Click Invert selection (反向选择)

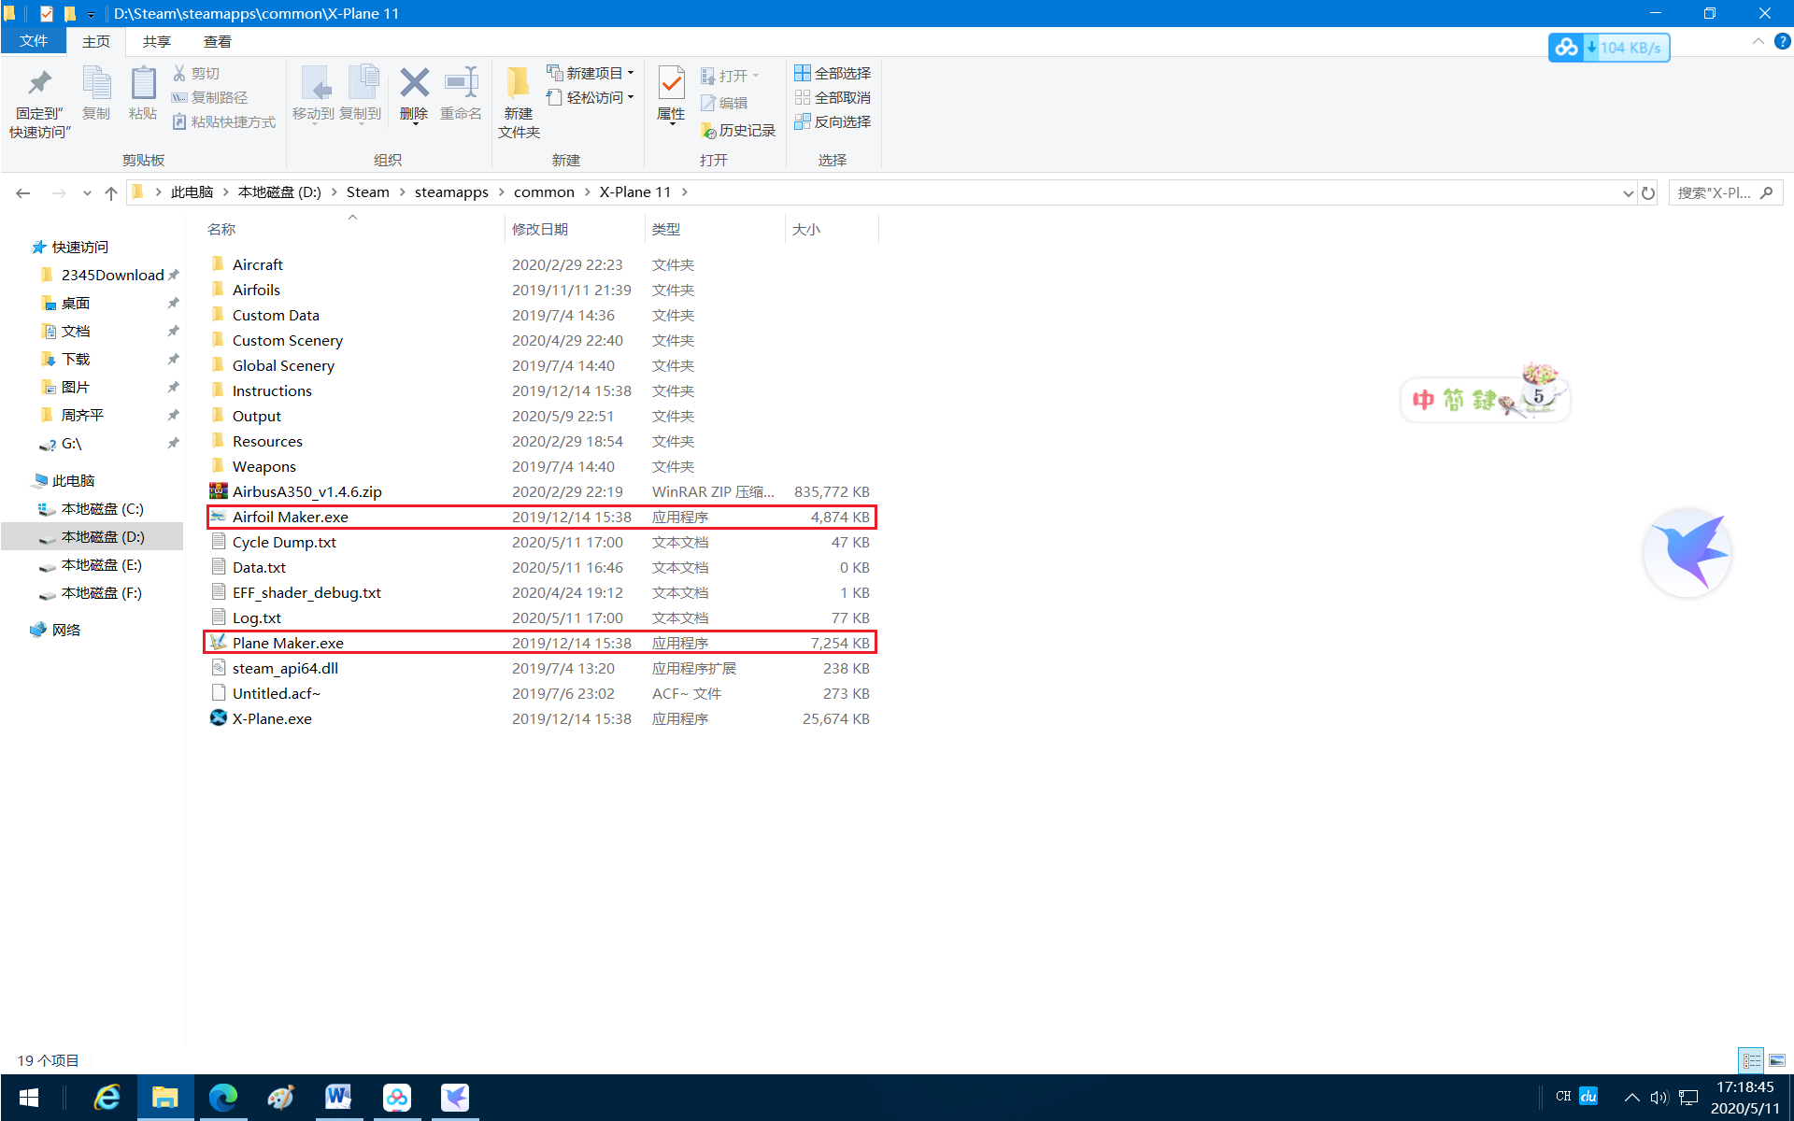(x=833, y=121)
